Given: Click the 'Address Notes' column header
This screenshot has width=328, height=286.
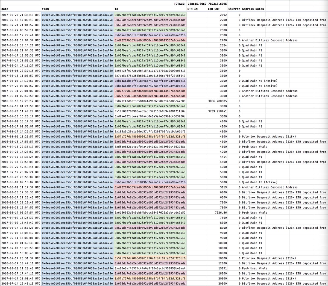Looking at the screenshot, I should pos(253,9).
